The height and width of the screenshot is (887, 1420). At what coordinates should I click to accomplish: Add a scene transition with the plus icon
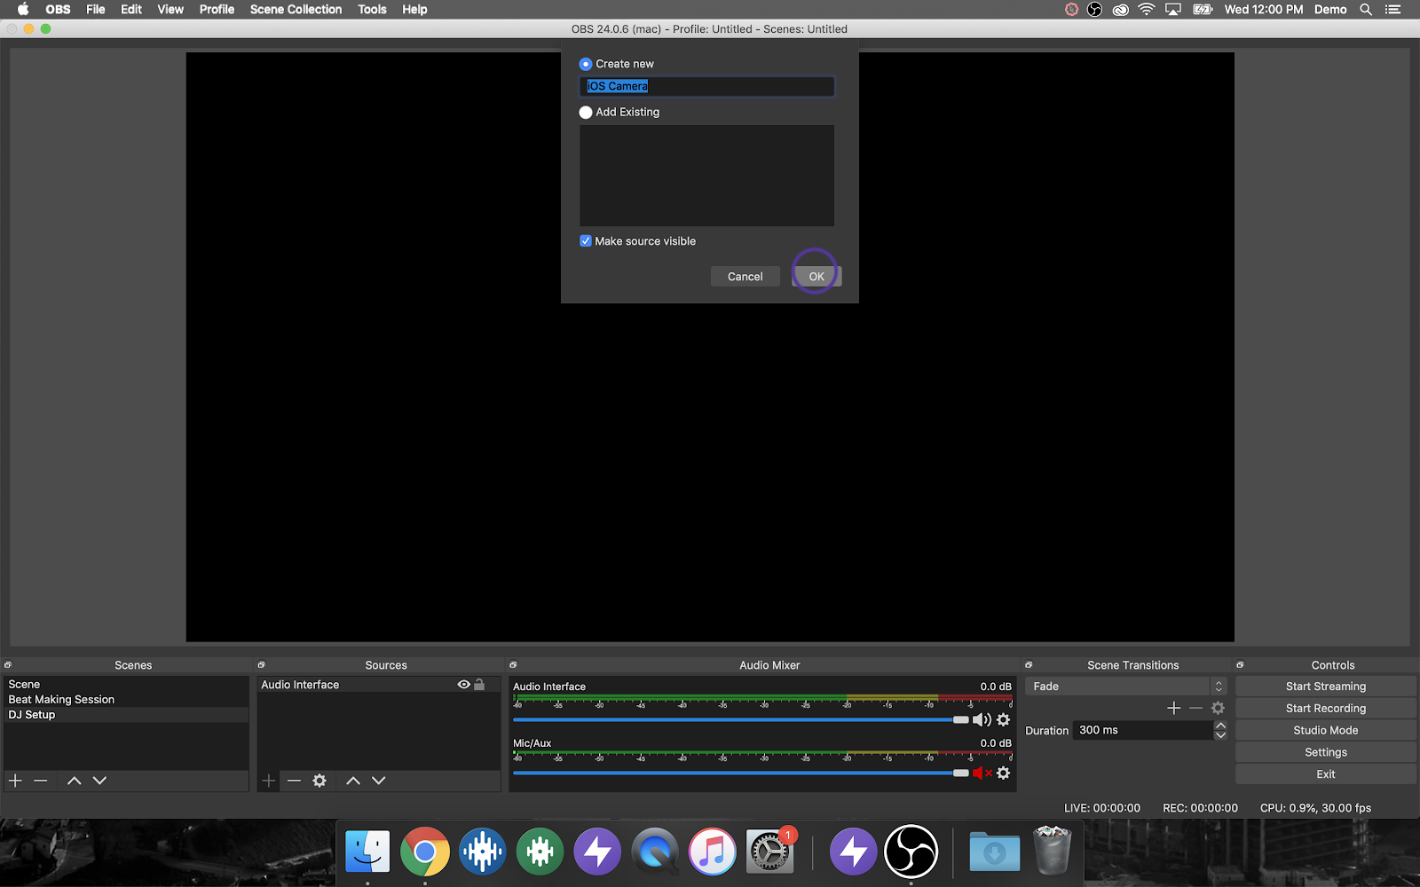click(1174, 708)
